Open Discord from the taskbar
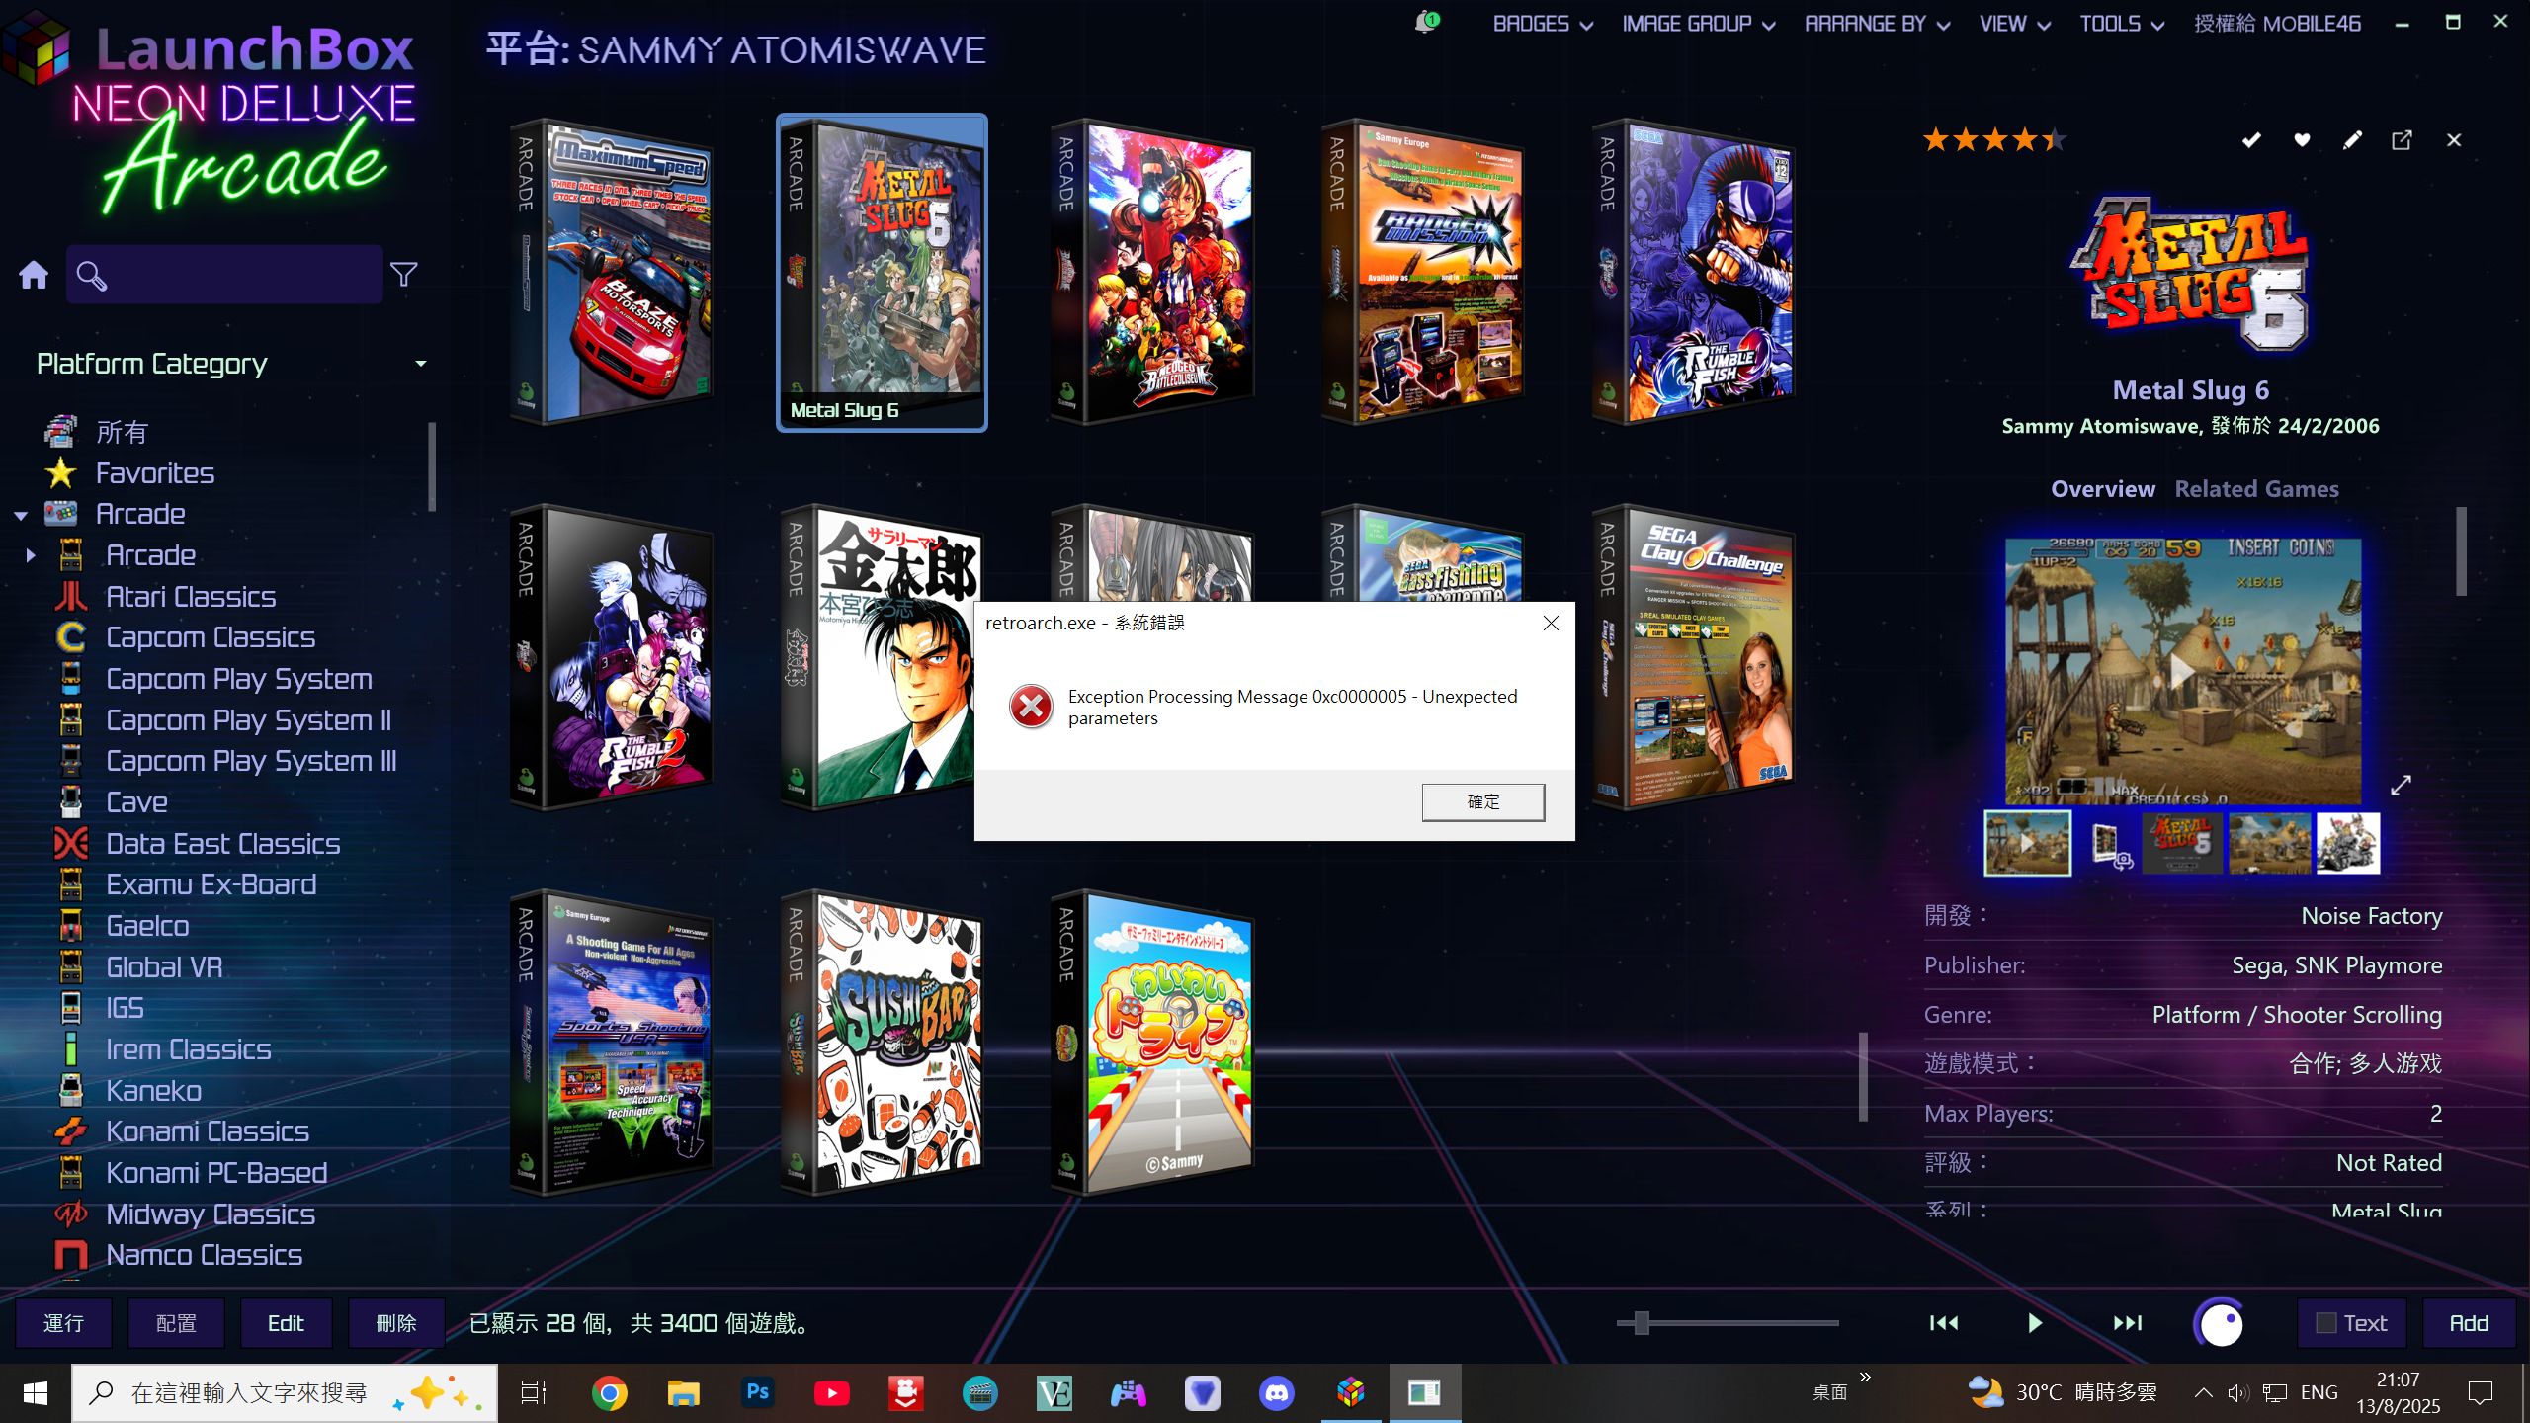This screenshot has height=1423, width=2530. coord(1276,1393)
